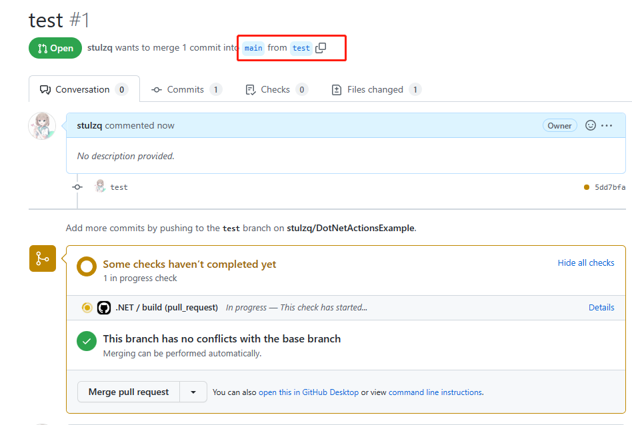The height and width of the screenshot is (425, 632).
Task: Open Details for the .NET build check
Action: pos(601,308)
